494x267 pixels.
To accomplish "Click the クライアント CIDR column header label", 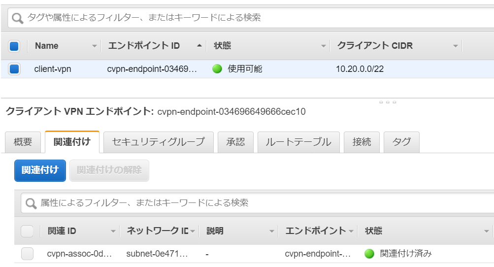I will tap(375, 46).
